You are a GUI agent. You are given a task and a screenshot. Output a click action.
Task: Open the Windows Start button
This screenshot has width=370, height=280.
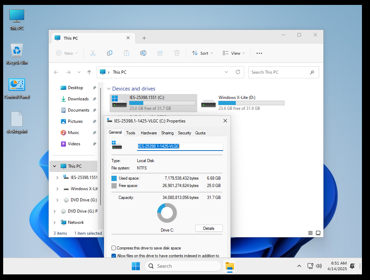136,266
